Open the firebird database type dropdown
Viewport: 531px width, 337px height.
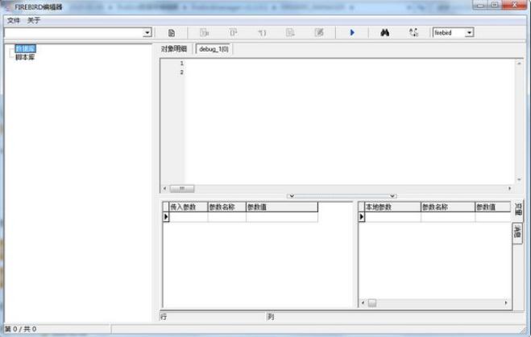pyautogui.click(x=470, y=33)
